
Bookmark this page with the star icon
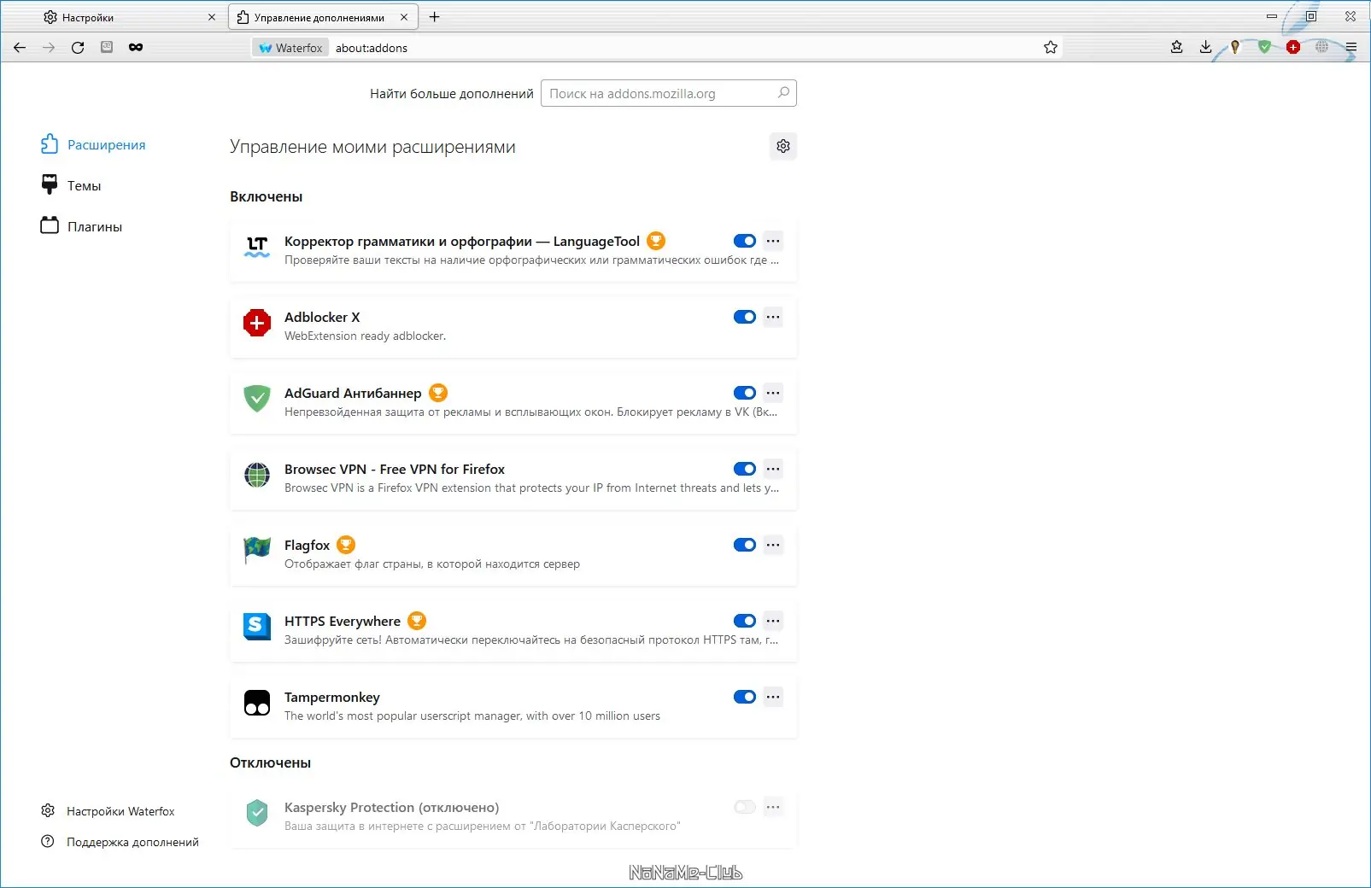(1051, 48)
